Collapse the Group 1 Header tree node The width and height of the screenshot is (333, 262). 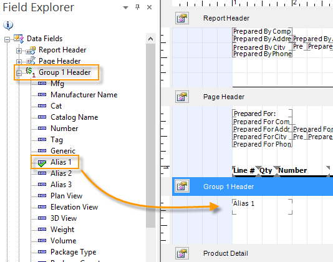19,73
